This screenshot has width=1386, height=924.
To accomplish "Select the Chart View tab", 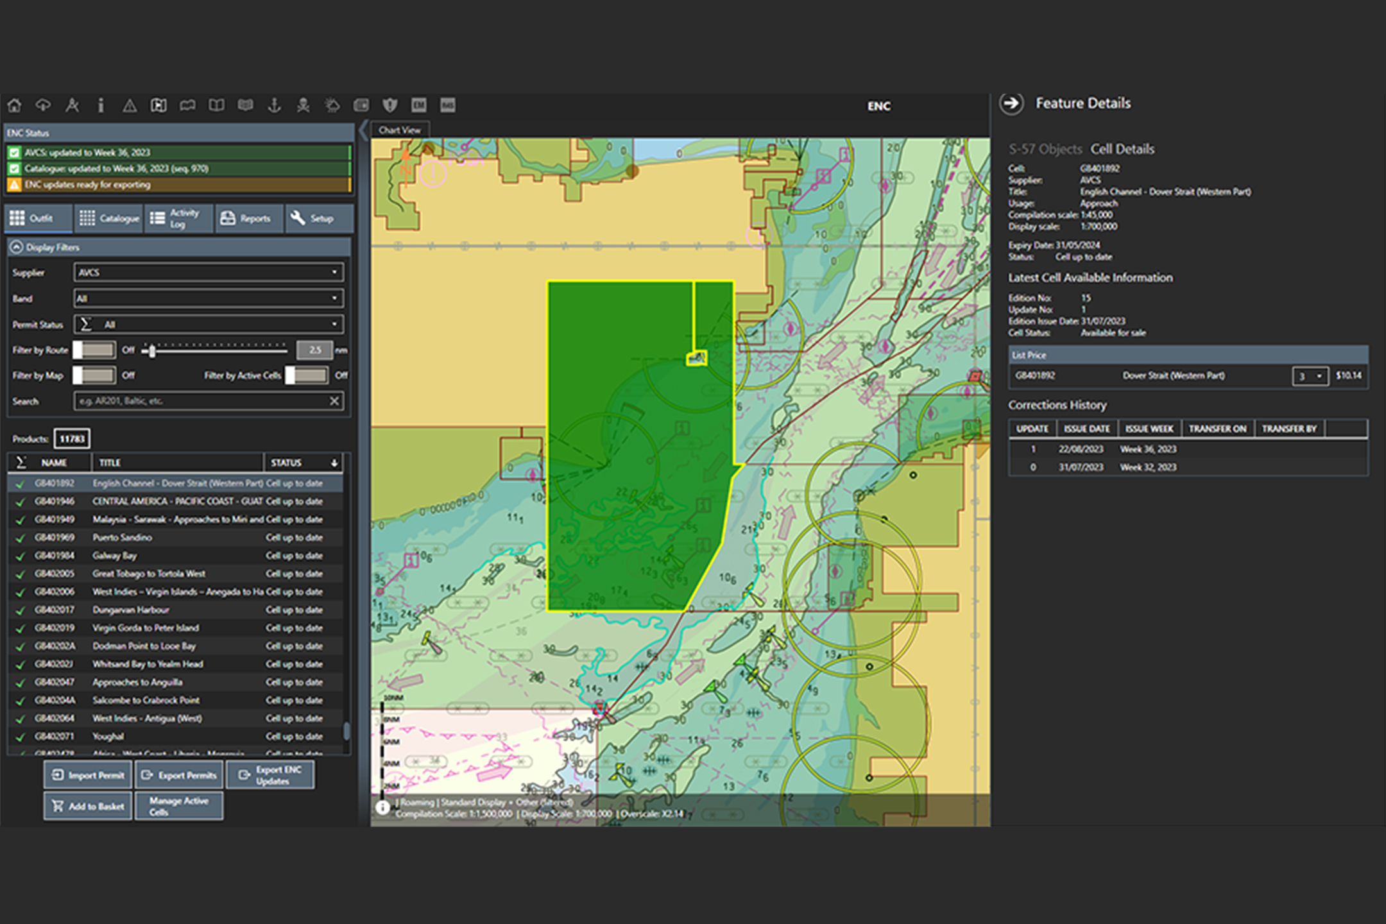I will point(400,130).
